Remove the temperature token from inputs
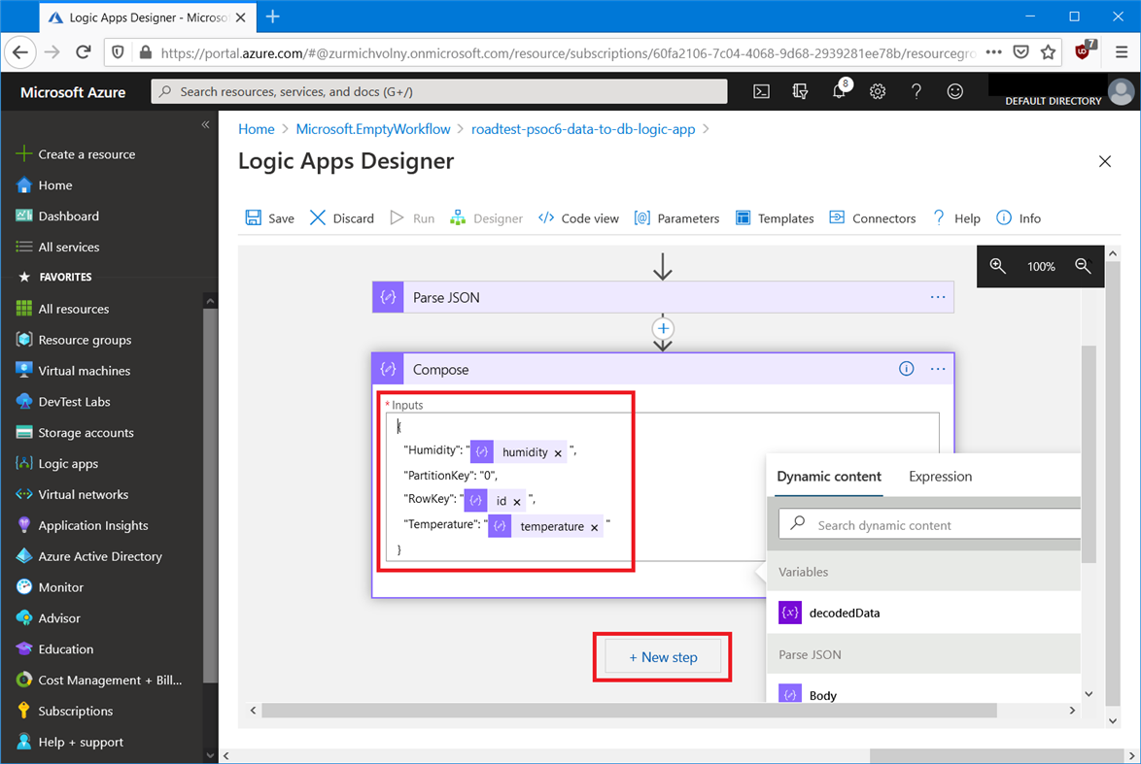The image size is (1141, 764). point(594,527)
